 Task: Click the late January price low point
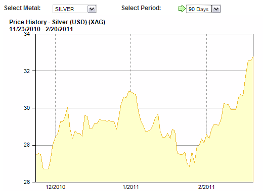point(189,166)
